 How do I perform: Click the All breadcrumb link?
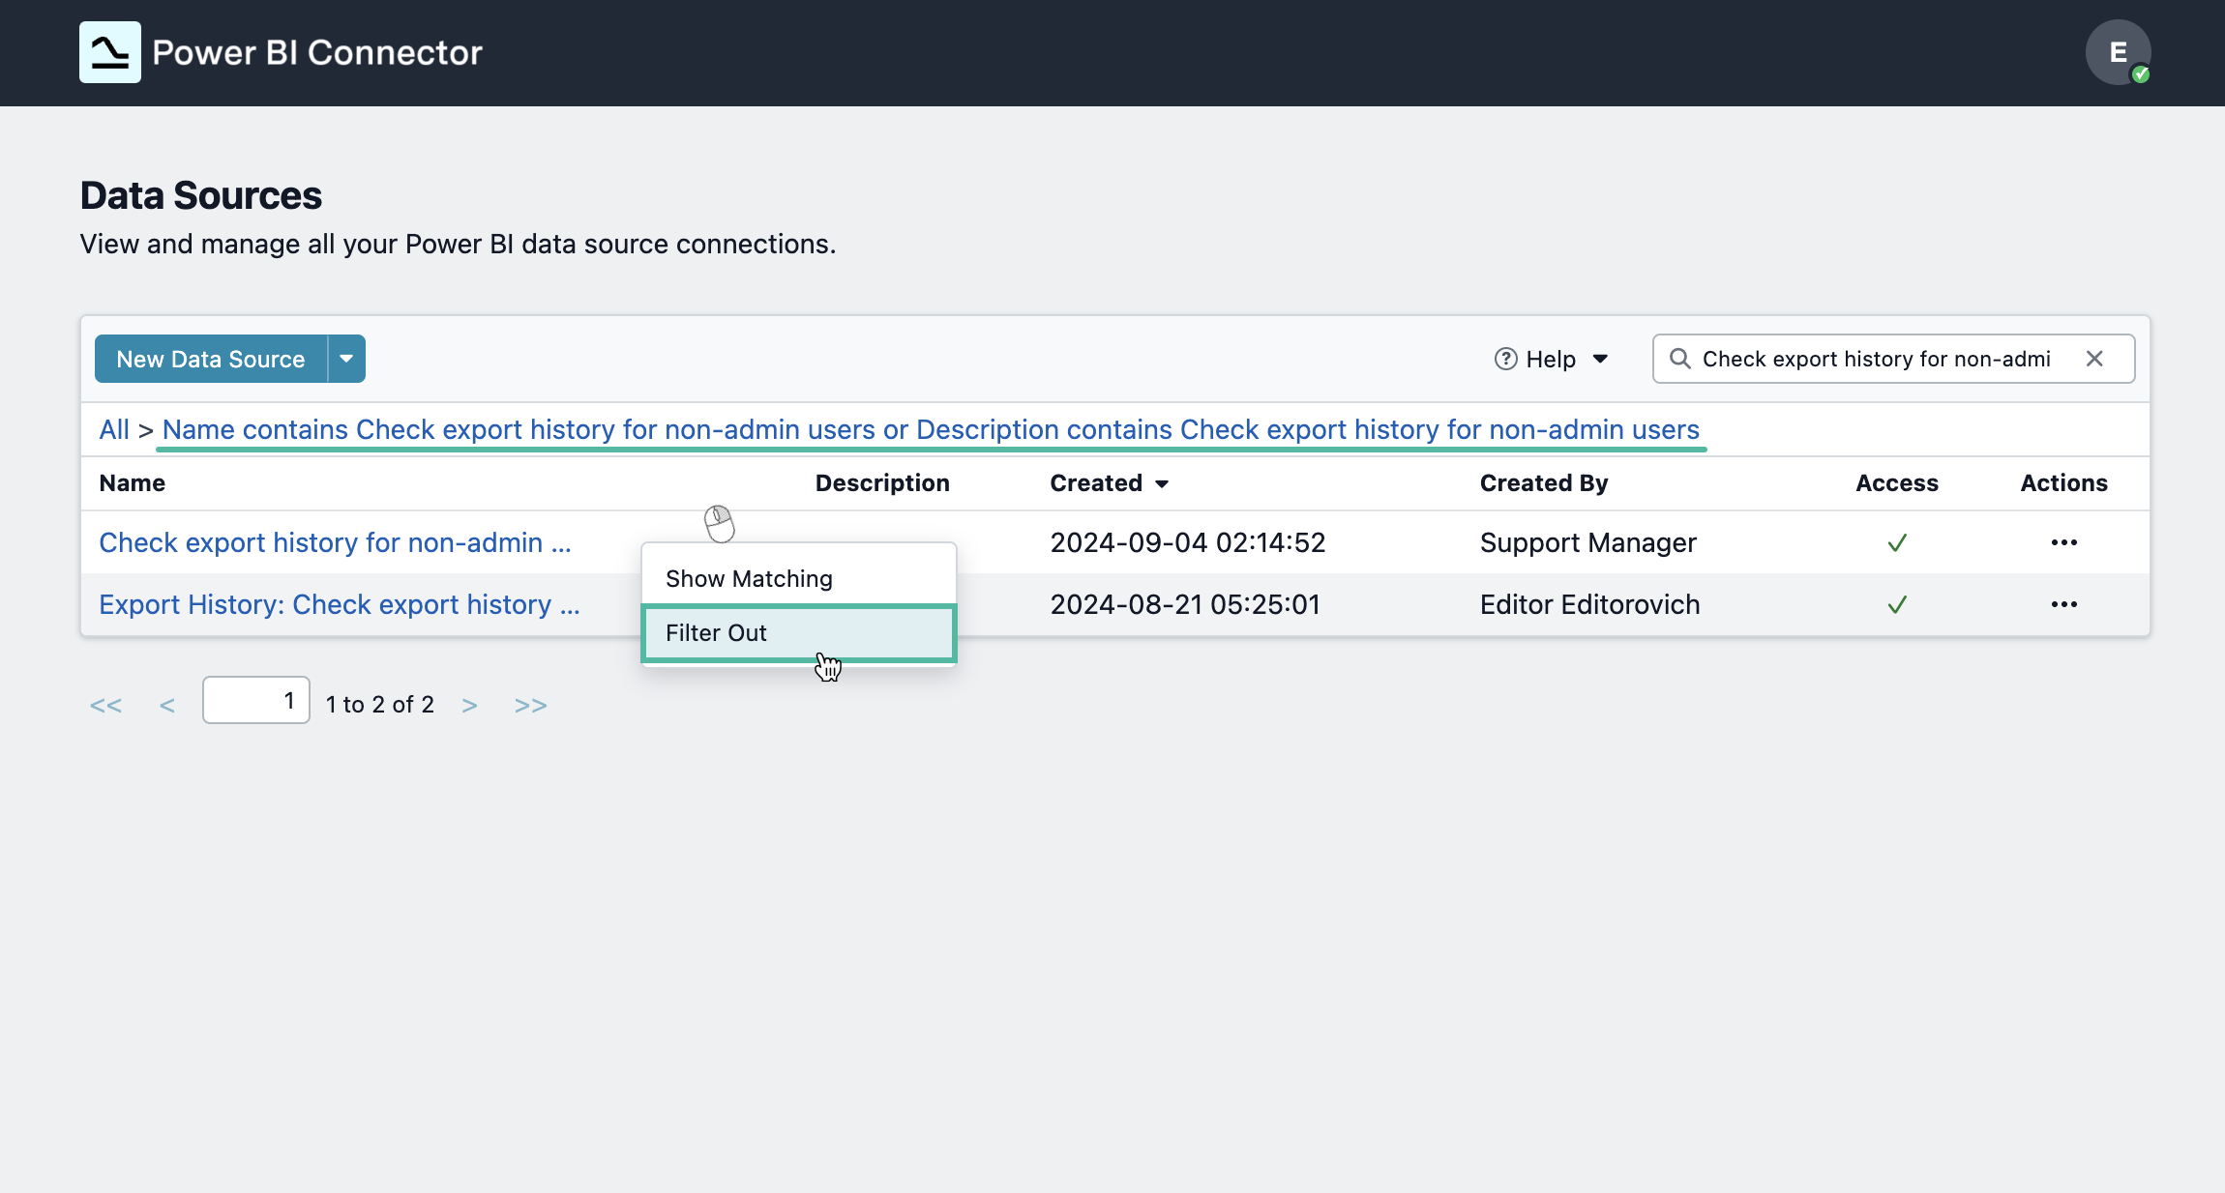[114, 429]
